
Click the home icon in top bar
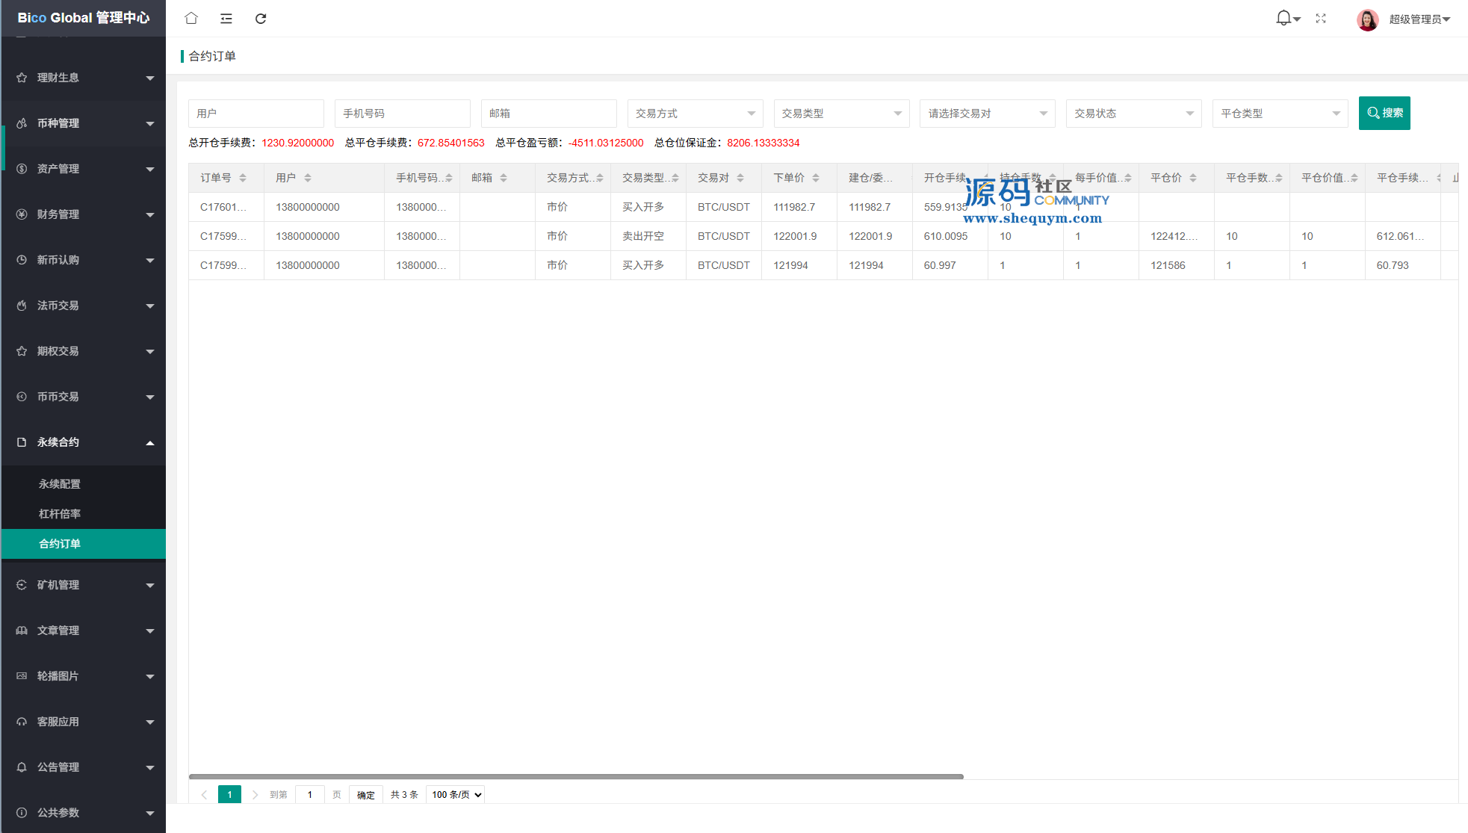[191, 18]
